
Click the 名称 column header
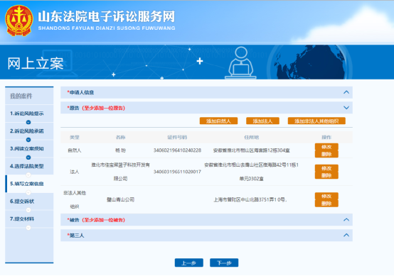(121, 138)
